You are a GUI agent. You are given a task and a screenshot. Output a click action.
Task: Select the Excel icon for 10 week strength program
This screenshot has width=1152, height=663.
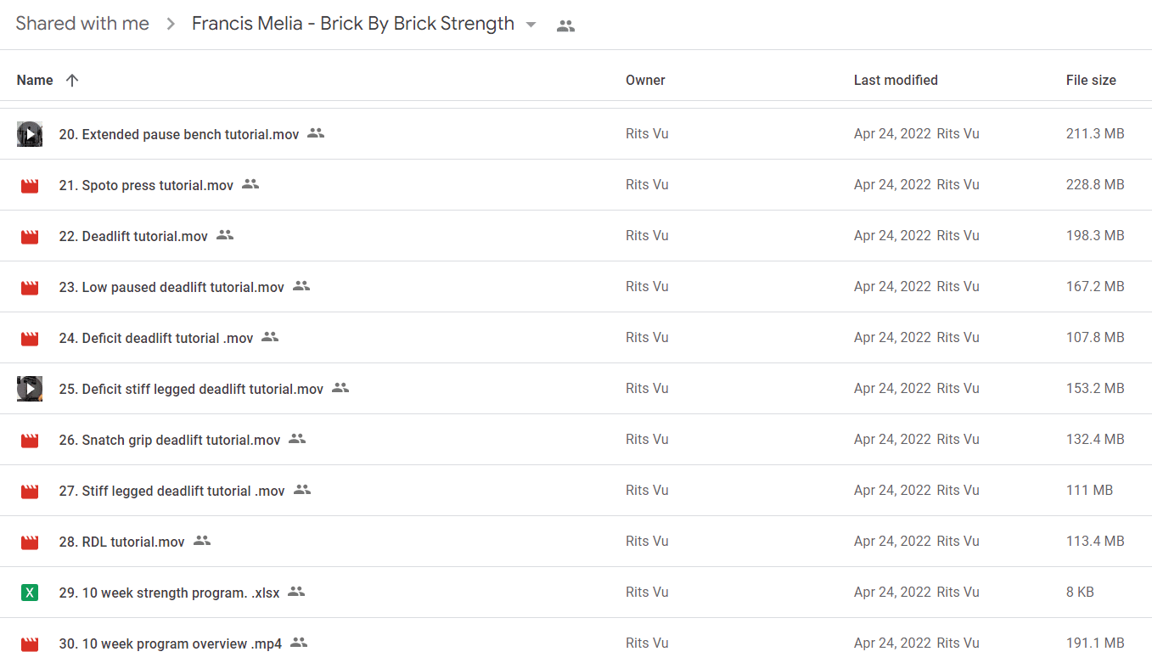[30, 593]
